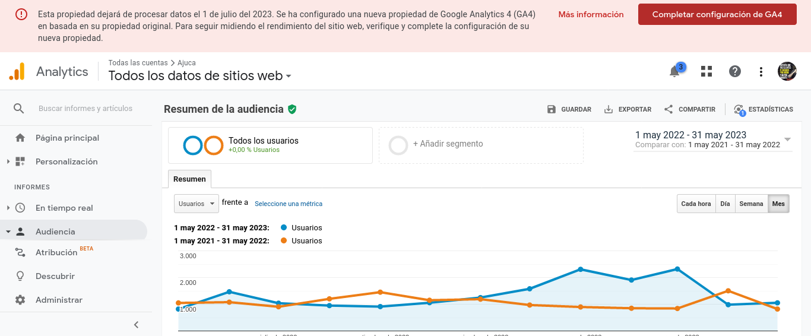Open the Usuarios metric dropdown
Screen dimensions: 811x336
197,204
